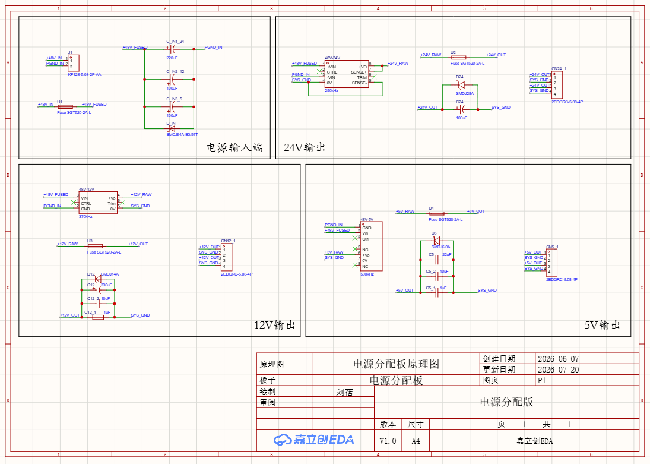
Task: Select capacitor C12_2 (10uF)
Action: 98,304
